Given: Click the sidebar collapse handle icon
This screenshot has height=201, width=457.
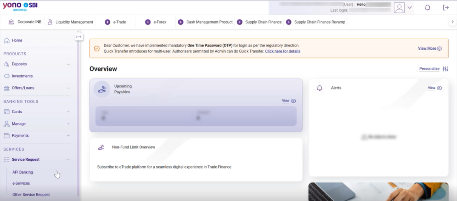Looking at the screenshot, I should pos(79,37).
